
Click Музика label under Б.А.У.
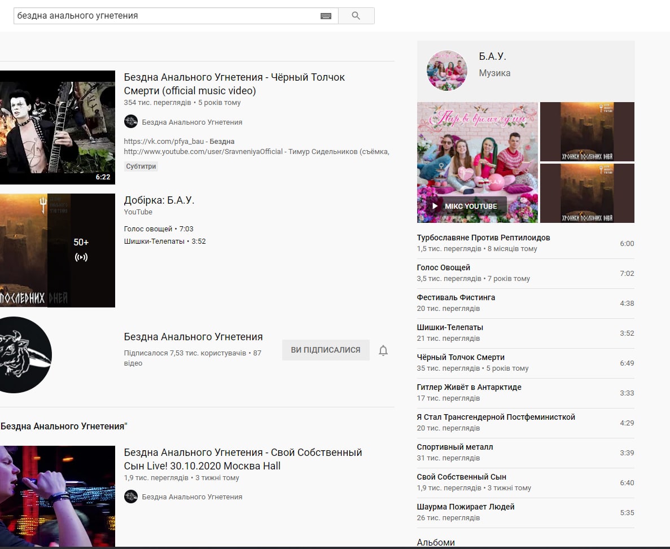click(x=494, y=73)
